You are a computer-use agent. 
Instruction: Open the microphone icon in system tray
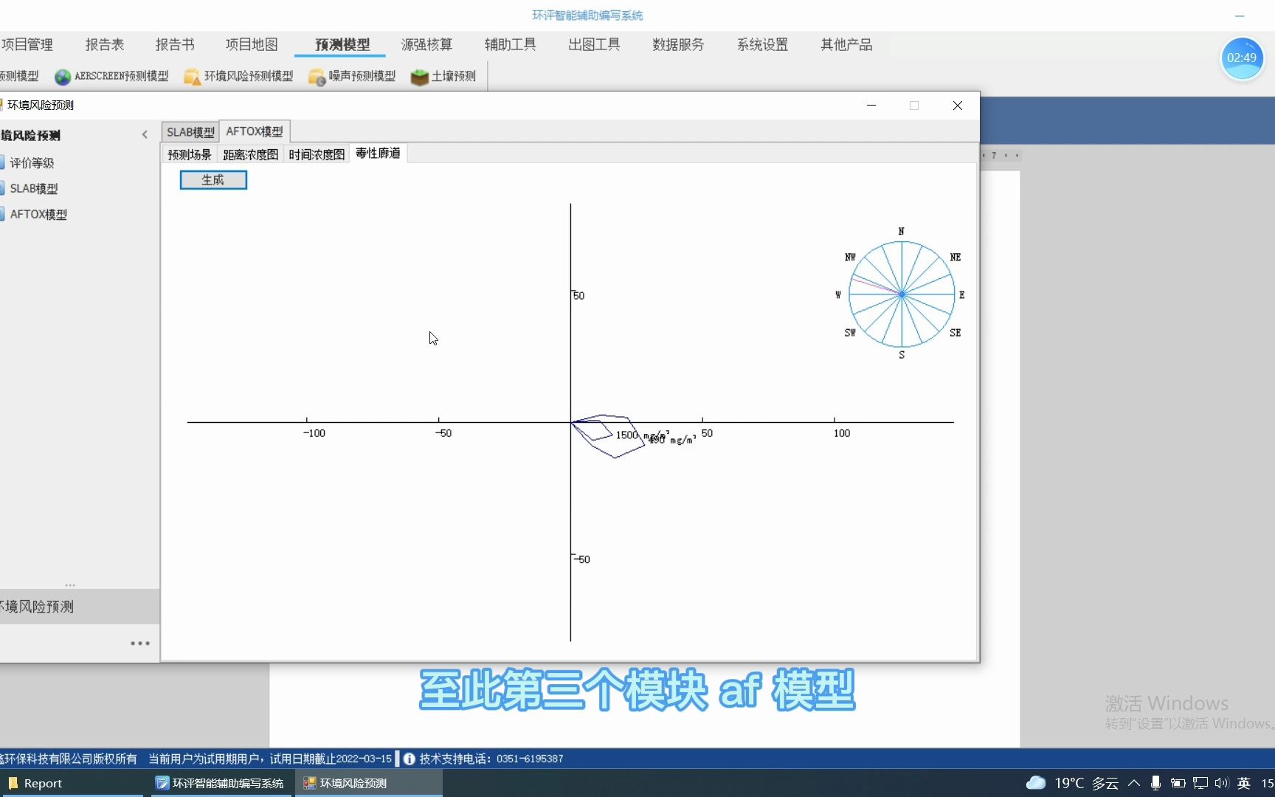[1155, 783]
